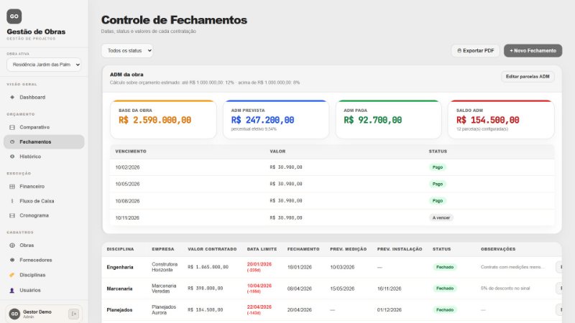Click the Gestor Demo avatar
Viewport: 575px width, 323px height.
coord(14,314)
